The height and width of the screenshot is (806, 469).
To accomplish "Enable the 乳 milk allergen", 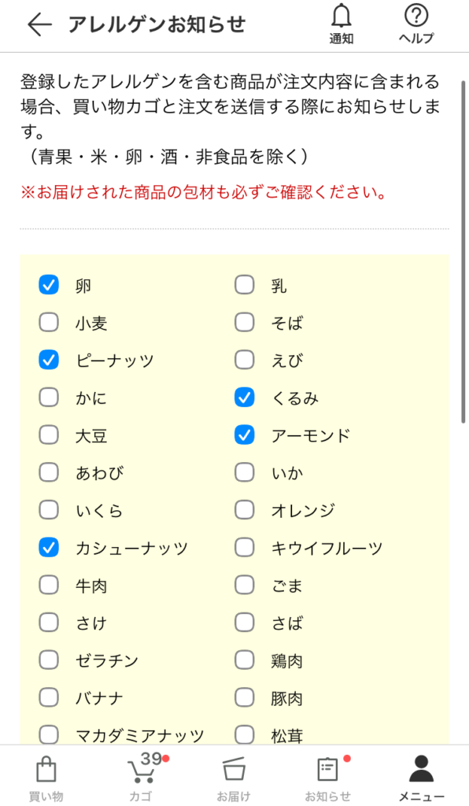I will 244,286.
